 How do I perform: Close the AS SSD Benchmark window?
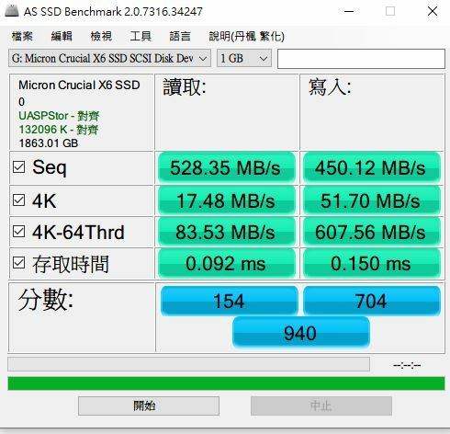click(x=433, y=11)
